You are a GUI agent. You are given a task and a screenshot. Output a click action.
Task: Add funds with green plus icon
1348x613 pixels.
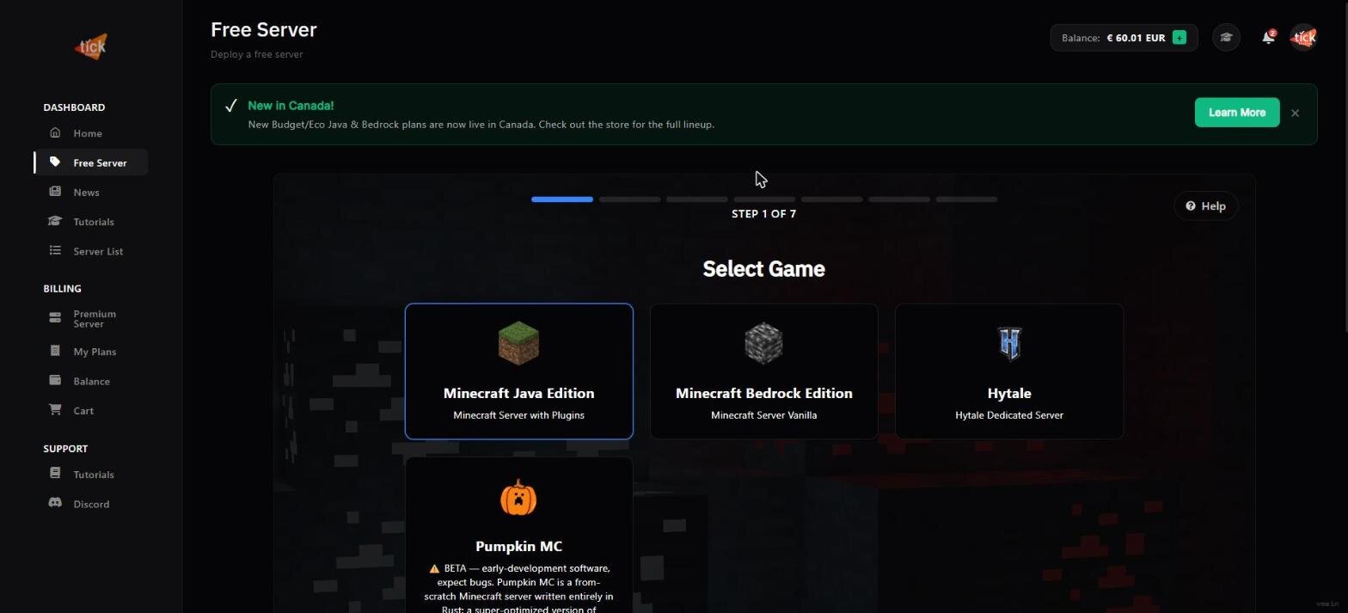pyautogui.click(x=1179, y=38)
